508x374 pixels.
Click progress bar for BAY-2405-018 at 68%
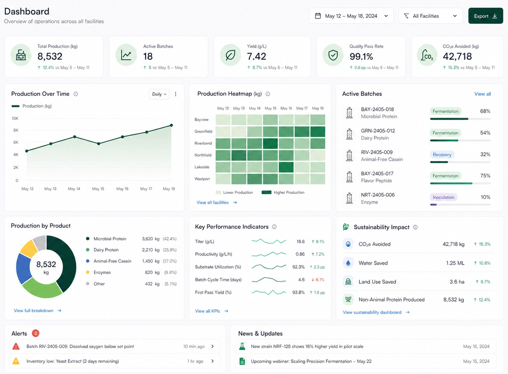pos(460,119)
